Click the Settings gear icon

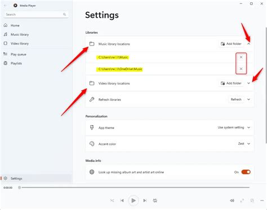coord(6,178)
